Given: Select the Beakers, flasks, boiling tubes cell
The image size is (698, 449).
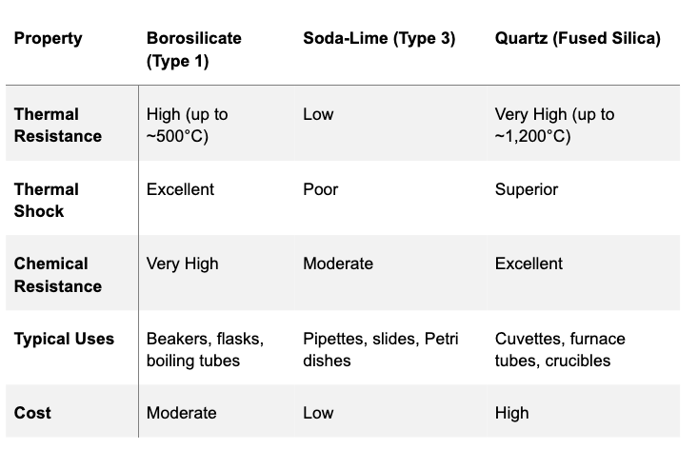Looking at the screenshot, I should tap(205, 349).
